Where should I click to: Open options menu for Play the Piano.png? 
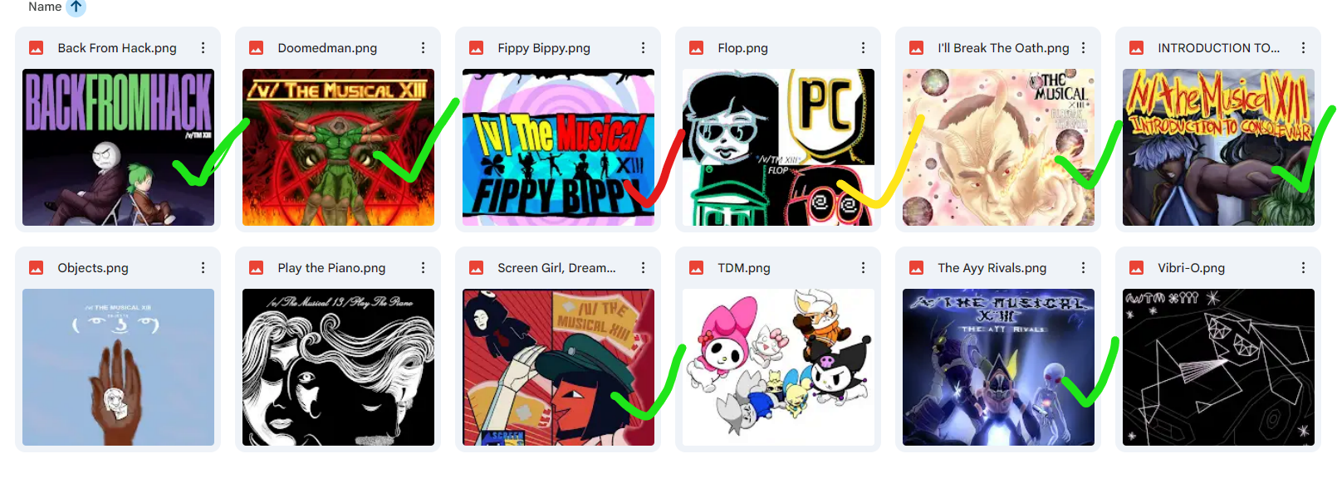[x=423, y=268]
